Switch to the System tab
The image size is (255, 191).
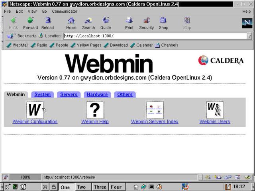(42, 95)
